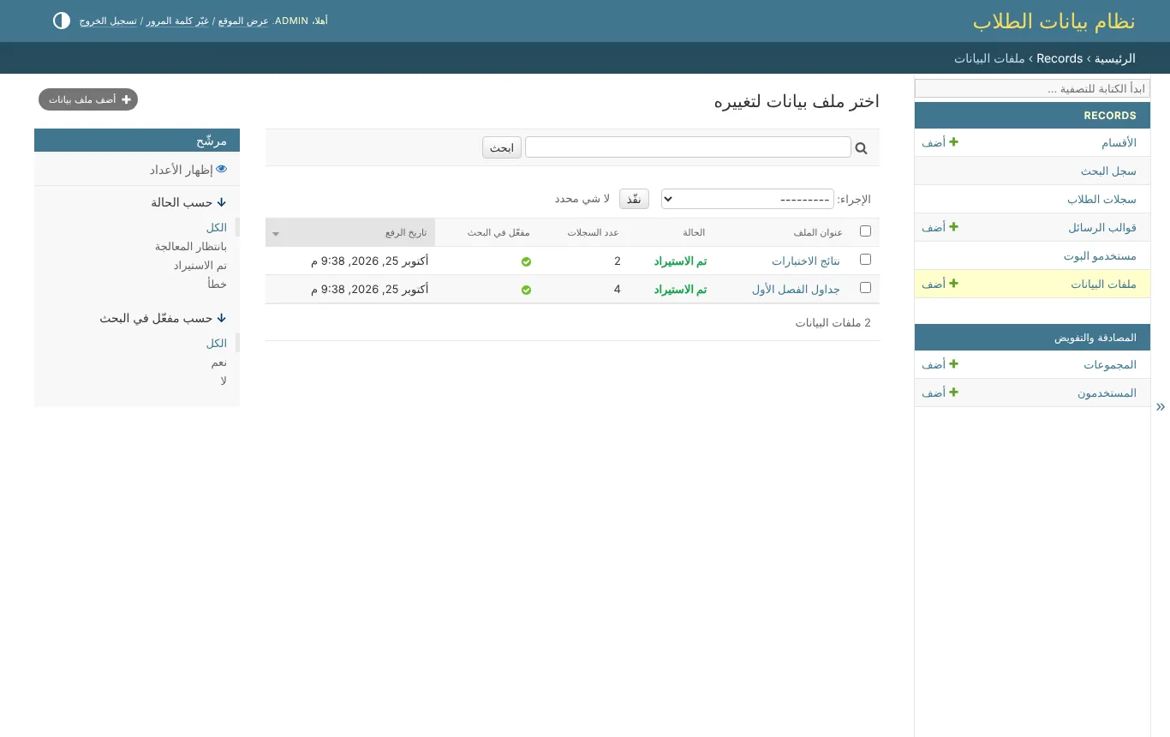Click the green plus next to ملفات البيانات
The image size is (1170, 737).
tap(953, 284)
